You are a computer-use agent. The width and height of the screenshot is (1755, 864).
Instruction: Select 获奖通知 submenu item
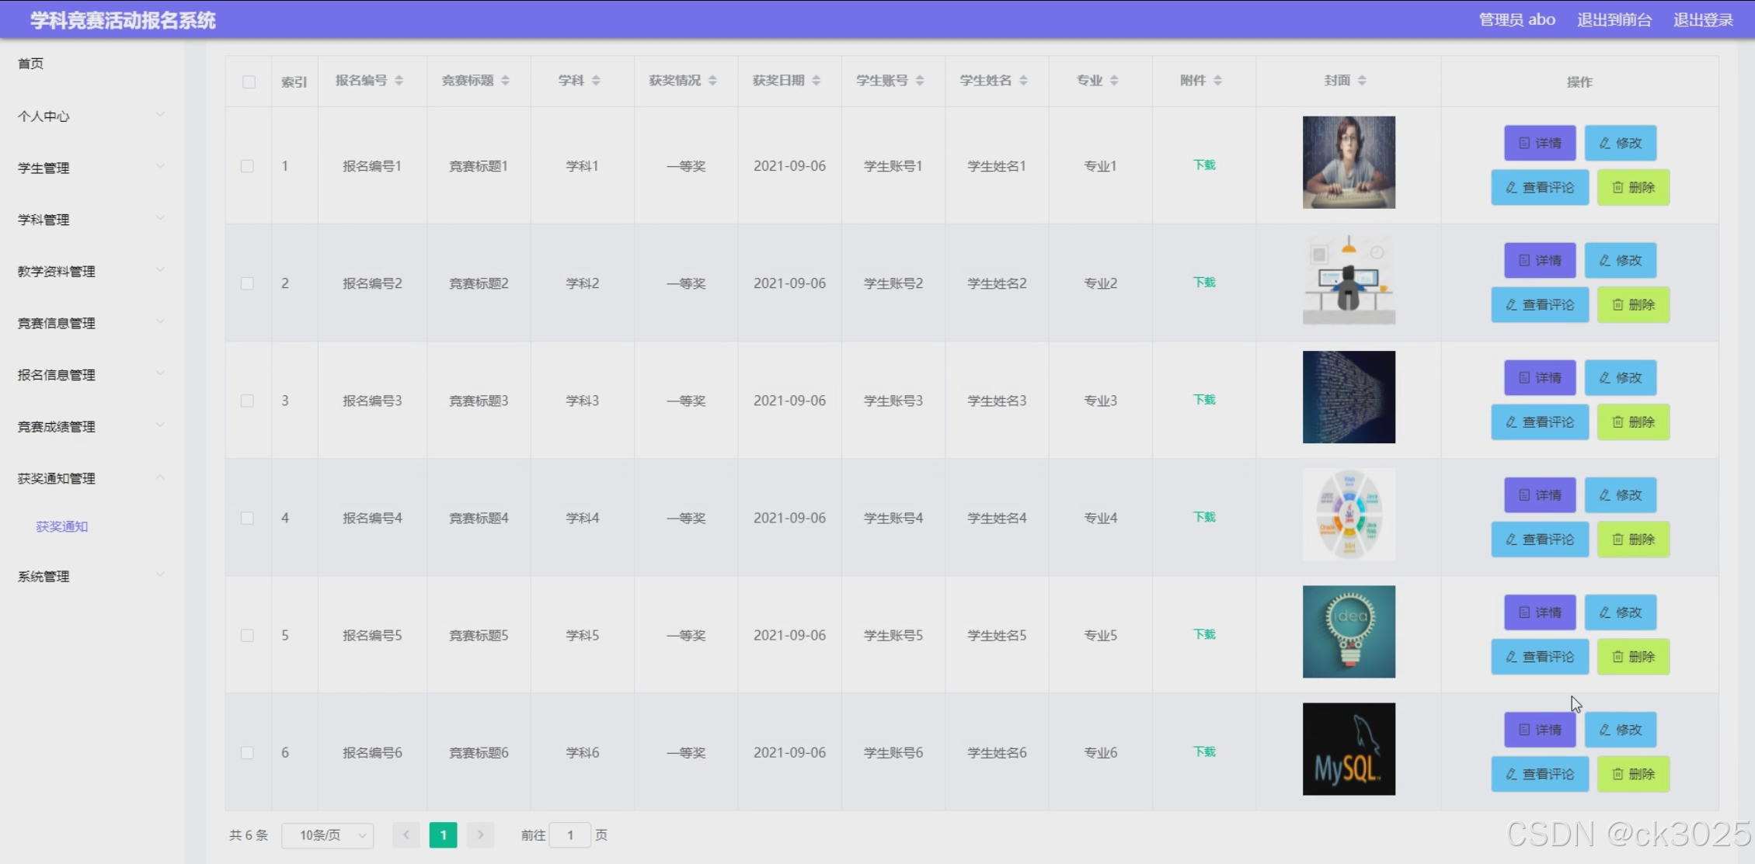pyautogui.click(x=62, y=526)
